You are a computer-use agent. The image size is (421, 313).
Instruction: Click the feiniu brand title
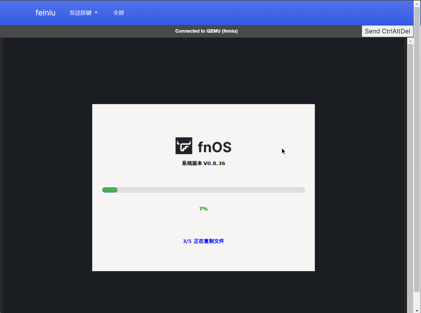[45, 13]
